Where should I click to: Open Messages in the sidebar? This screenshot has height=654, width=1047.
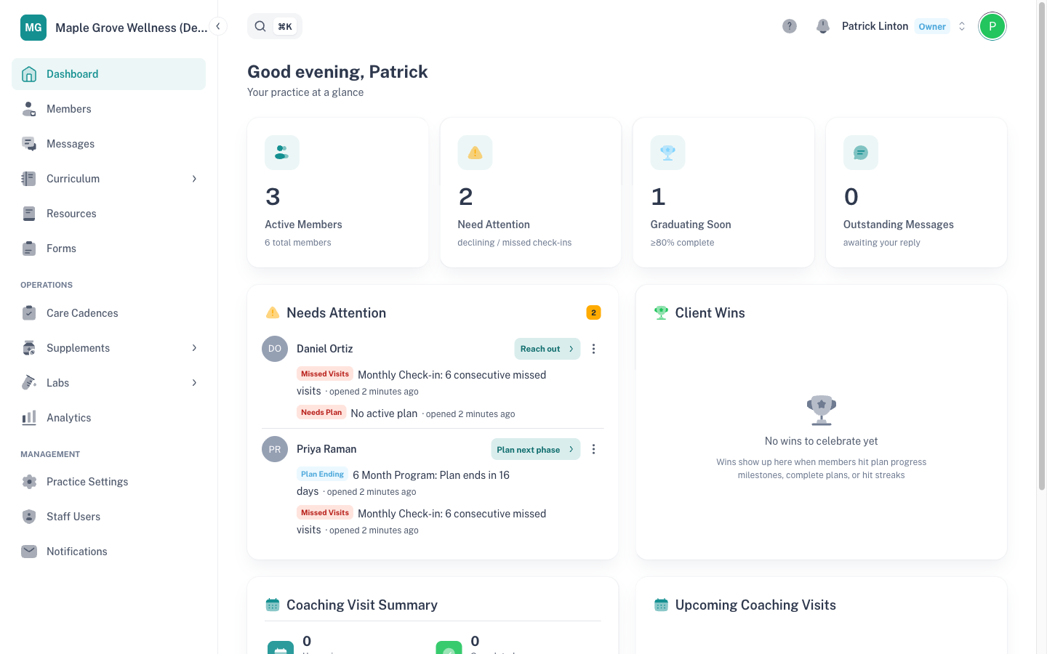(108, 144)
